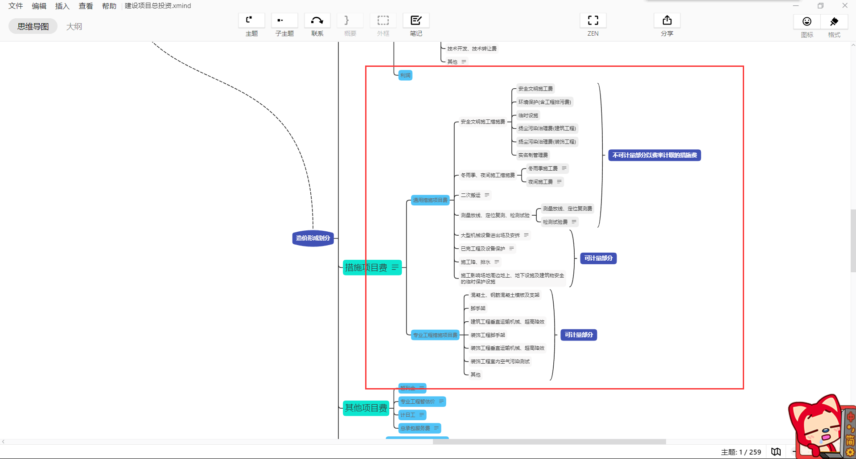
Task: Click 技术开发、技术转让费 subtopic
Action: (x=472, y=49)
